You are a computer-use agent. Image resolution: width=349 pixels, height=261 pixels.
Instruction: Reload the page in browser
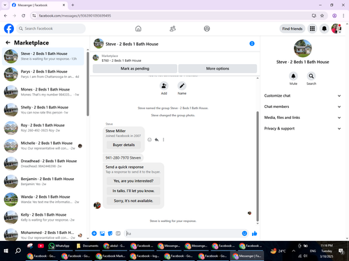[23, 15]
